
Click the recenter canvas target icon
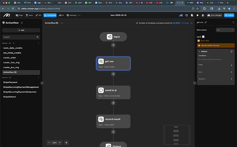point(66,143)
